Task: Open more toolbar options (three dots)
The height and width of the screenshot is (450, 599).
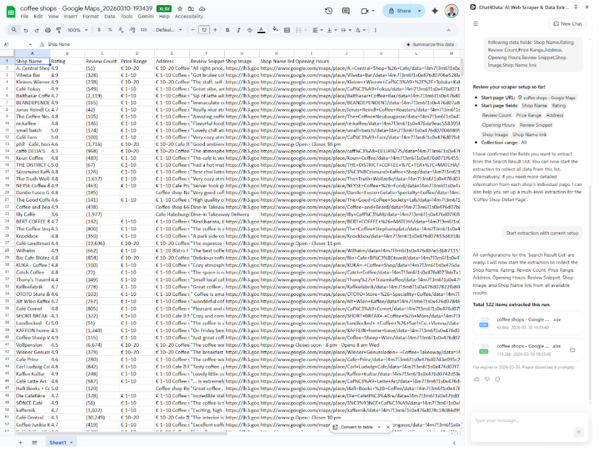Action: pyautogui.click(x=375, y=30)
